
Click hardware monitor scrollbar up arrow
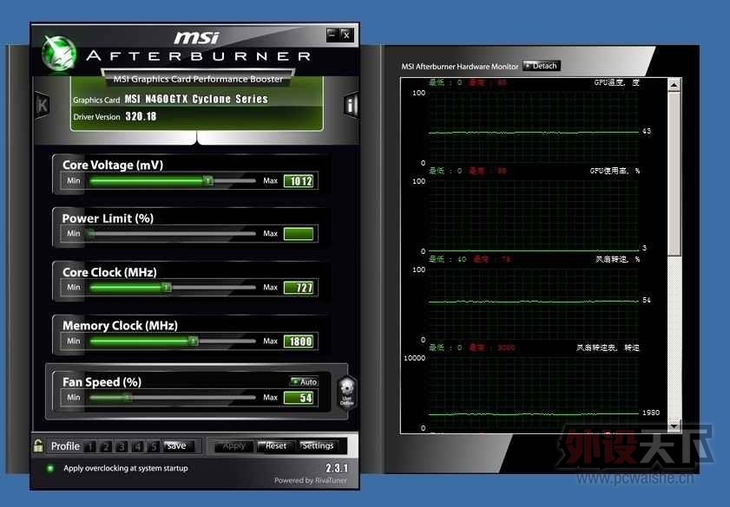674,85
